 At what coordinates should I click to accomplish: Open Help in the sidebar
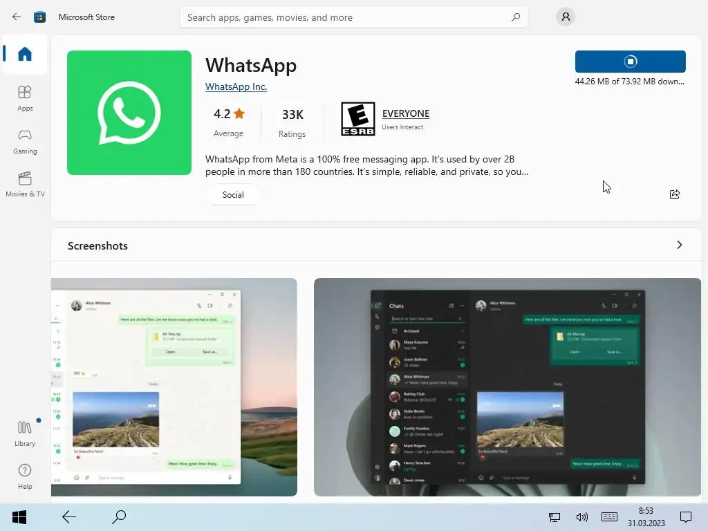point(25,477)
